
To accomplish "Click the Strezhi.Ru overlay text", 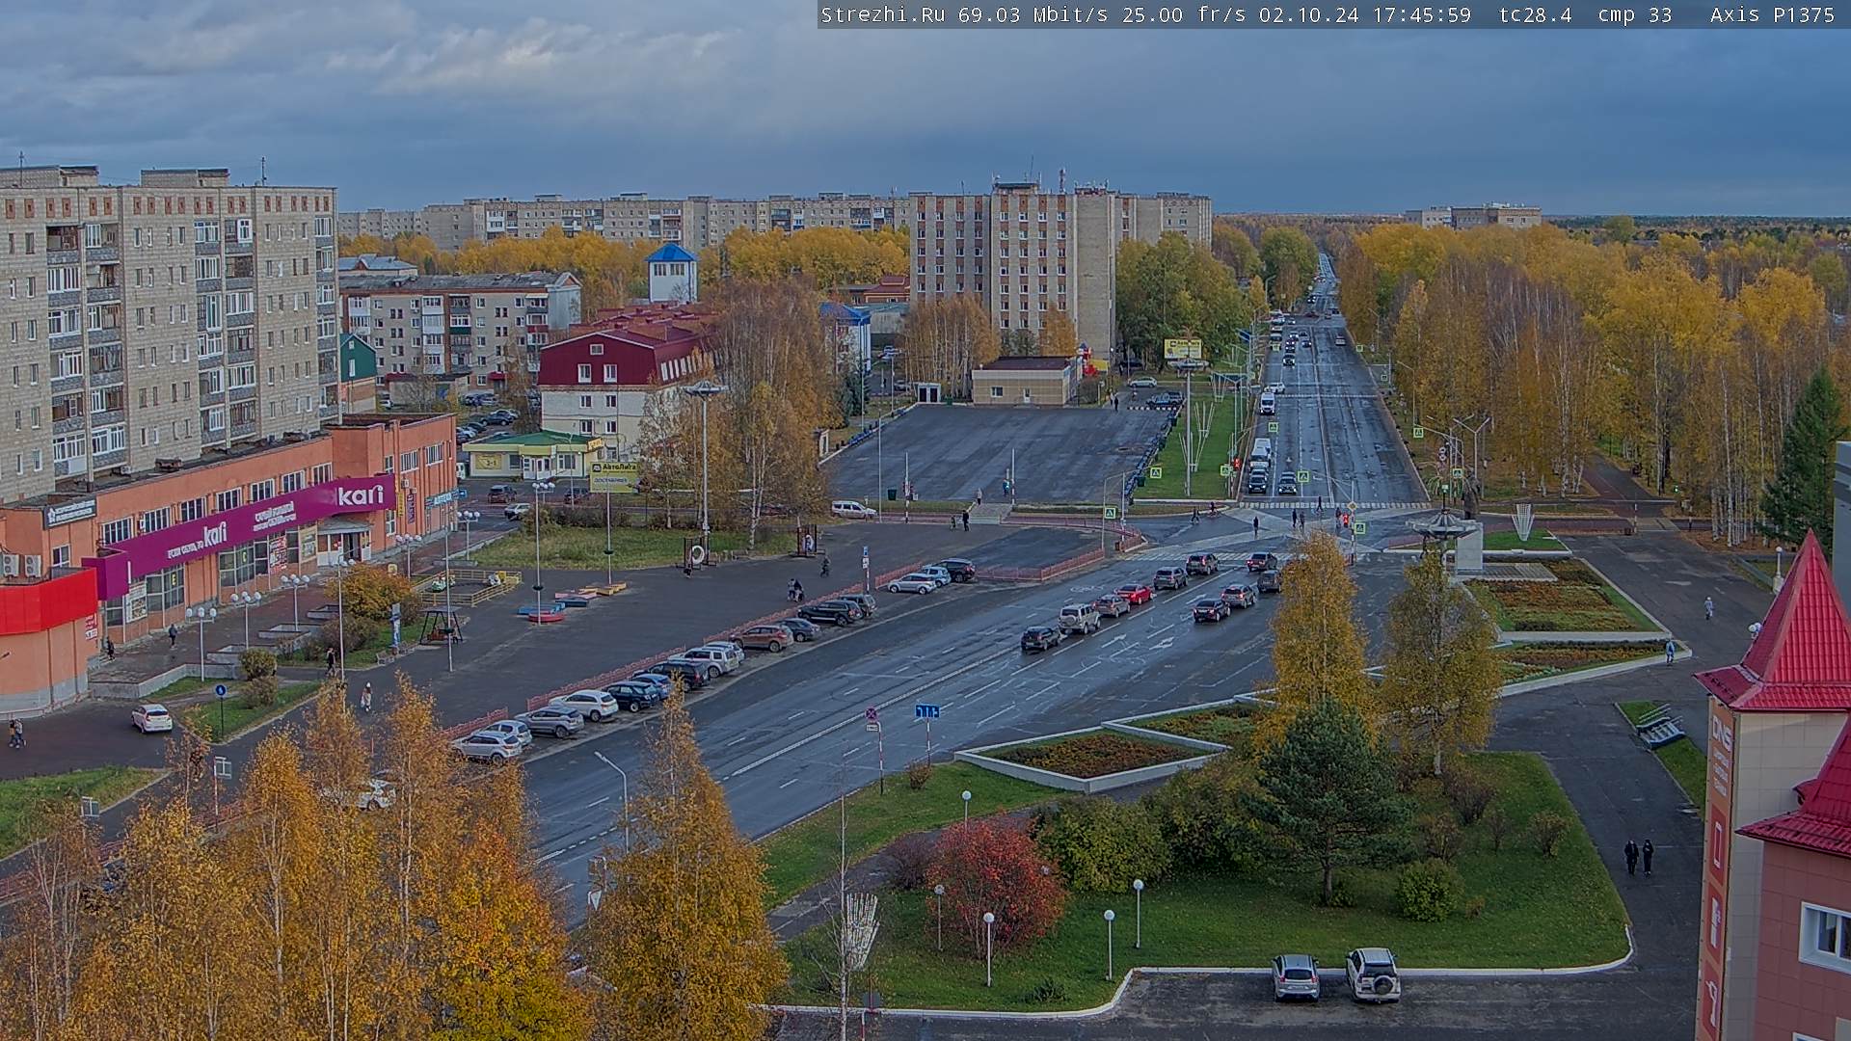I will 882,14.
